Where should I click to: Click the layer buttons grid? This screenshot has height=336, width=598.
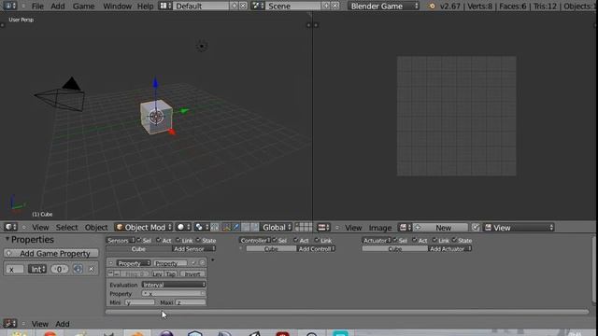pos(304,228)
